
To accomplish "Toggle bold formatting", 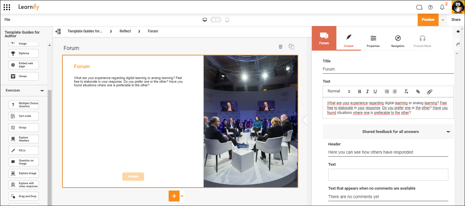I will click(x=360, y=91).
